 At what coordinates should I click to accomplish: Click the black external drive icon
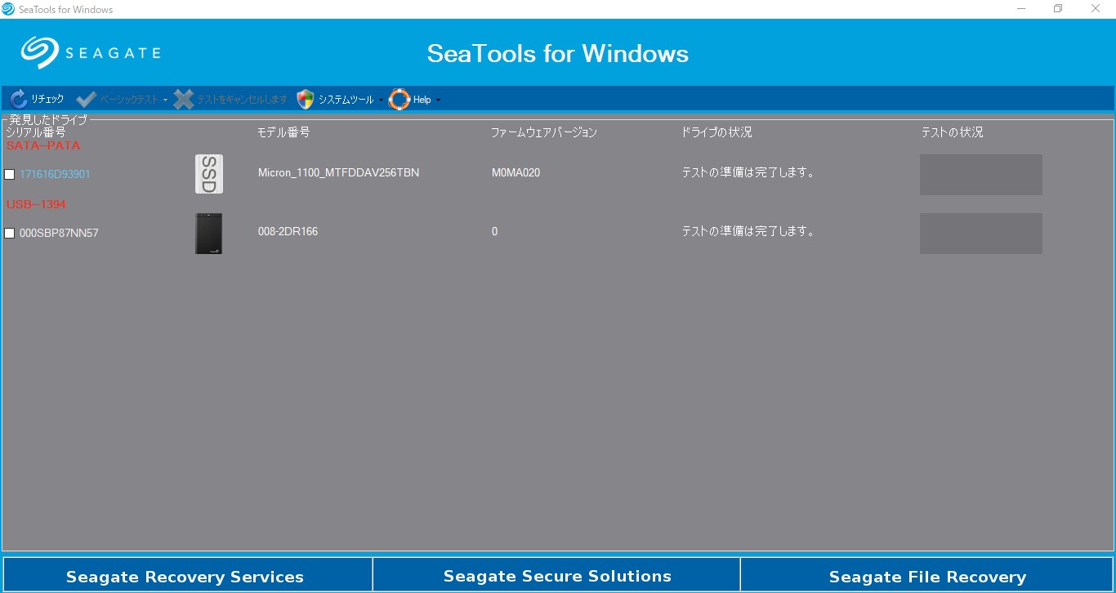pos(209,234)
